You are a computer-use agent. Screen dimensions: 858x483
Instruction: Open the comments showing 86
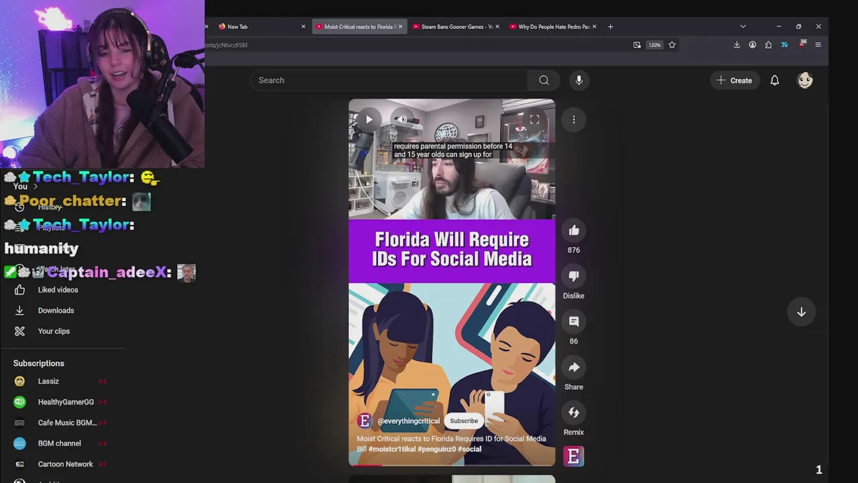pos(574,322)
